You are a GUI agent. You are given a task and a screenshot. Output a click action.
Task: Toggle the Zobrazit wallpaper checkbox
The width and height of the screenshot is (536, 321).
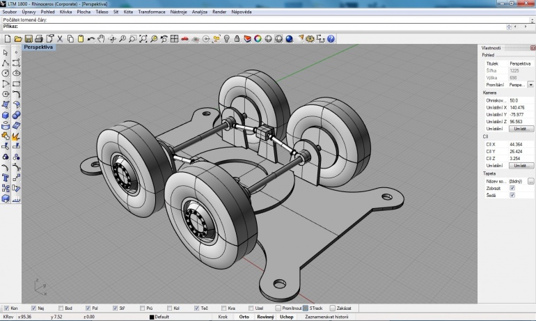(512, 188)
